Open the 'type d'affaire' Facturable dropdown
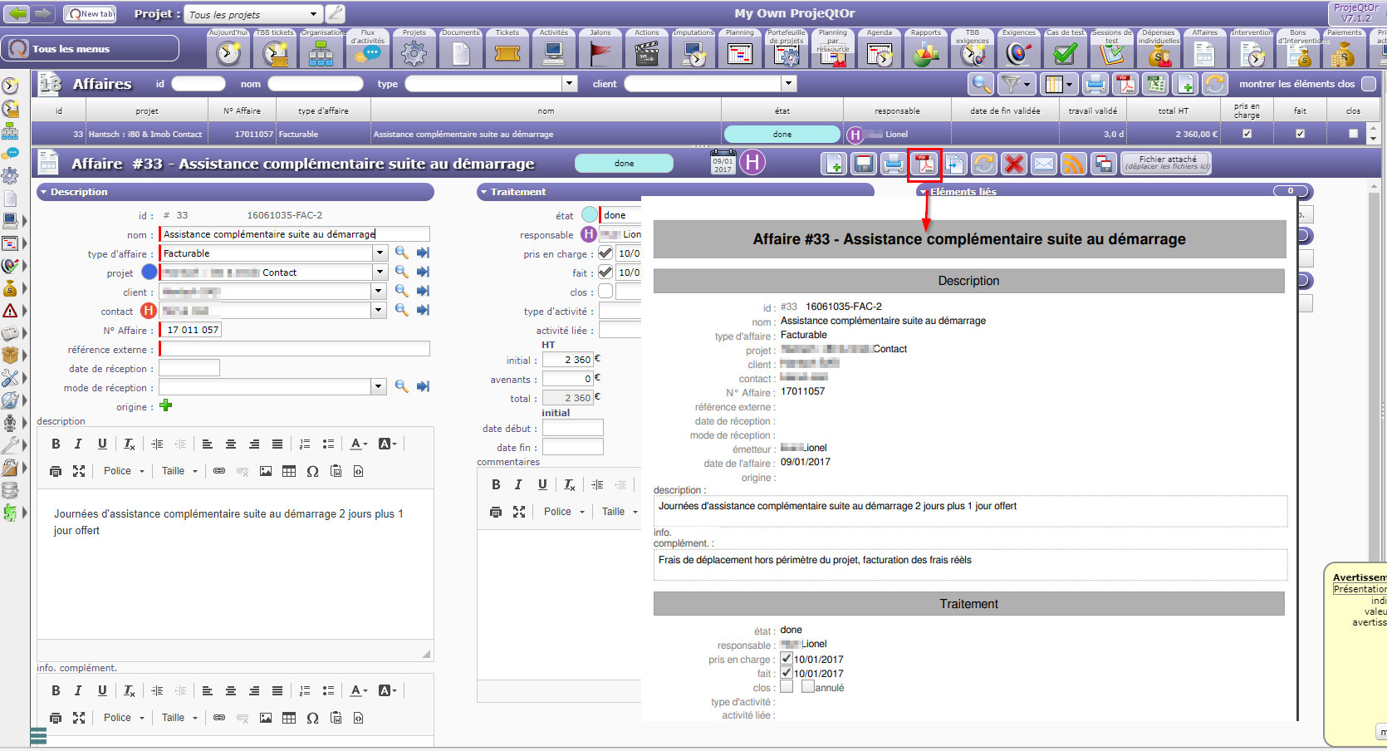The height and width of the screenshot is (751, 1387). click(x=380, y=253)
